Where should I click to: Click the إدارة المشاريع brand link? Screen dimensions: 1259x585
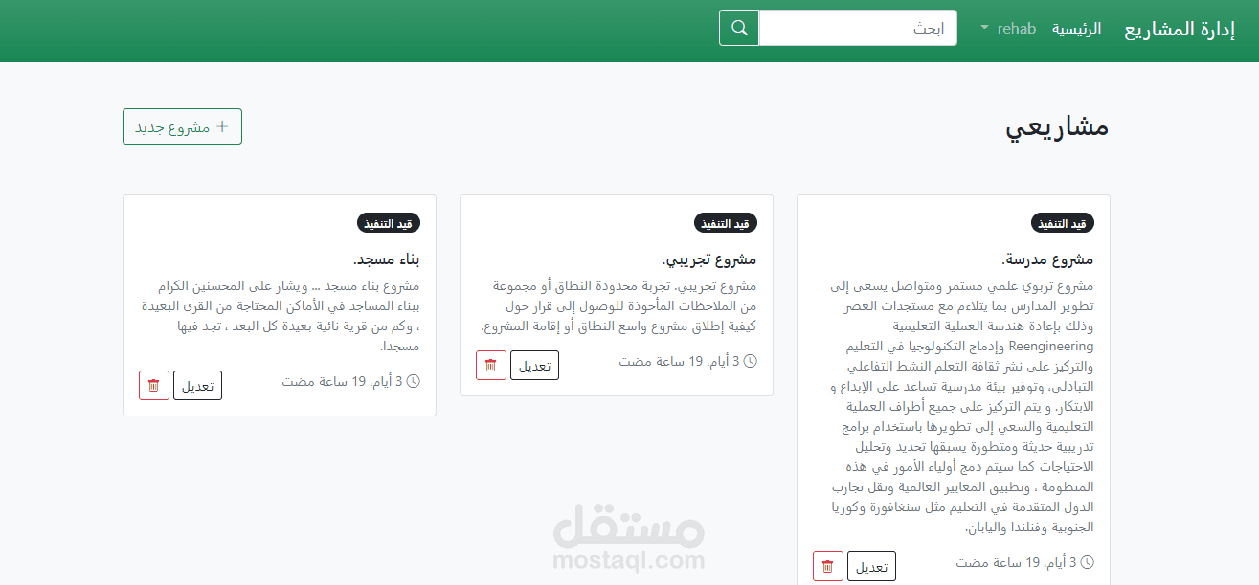point(1179,29)
